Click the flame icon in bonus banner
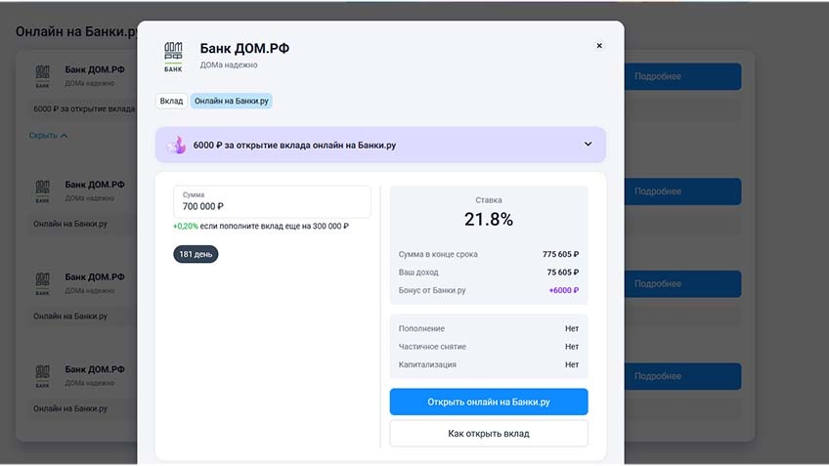This screenshot has width=829, height=466. pos(177,145)
